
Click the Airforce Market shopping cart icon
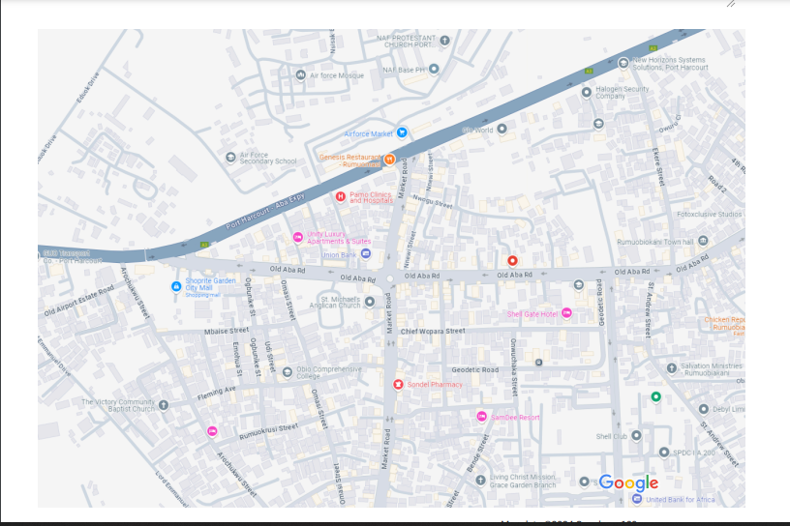402,132
